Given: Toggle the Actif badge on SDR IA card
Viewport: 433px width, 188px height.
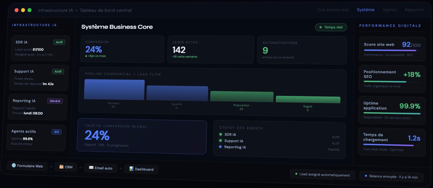Looking at the screenshot, I should click(x=59, y=42).
